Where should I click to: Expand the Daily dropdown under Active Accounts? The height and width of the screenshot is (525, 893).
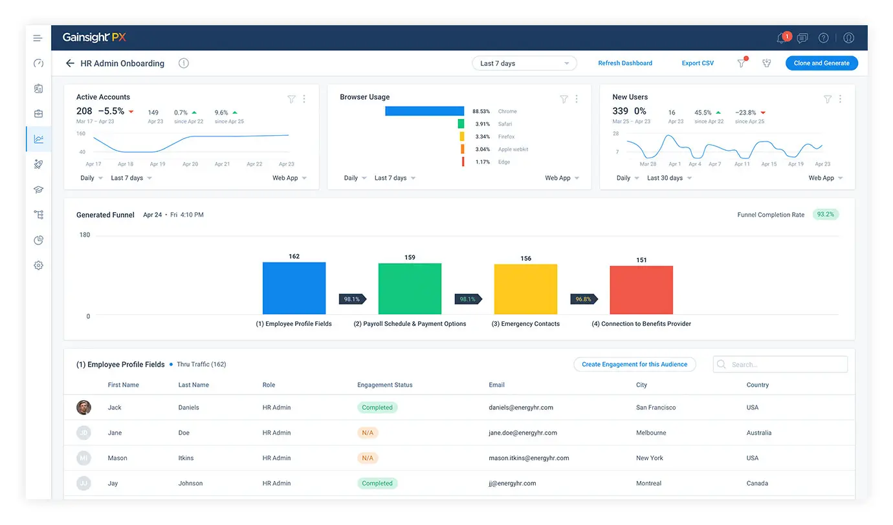(90, 178)
